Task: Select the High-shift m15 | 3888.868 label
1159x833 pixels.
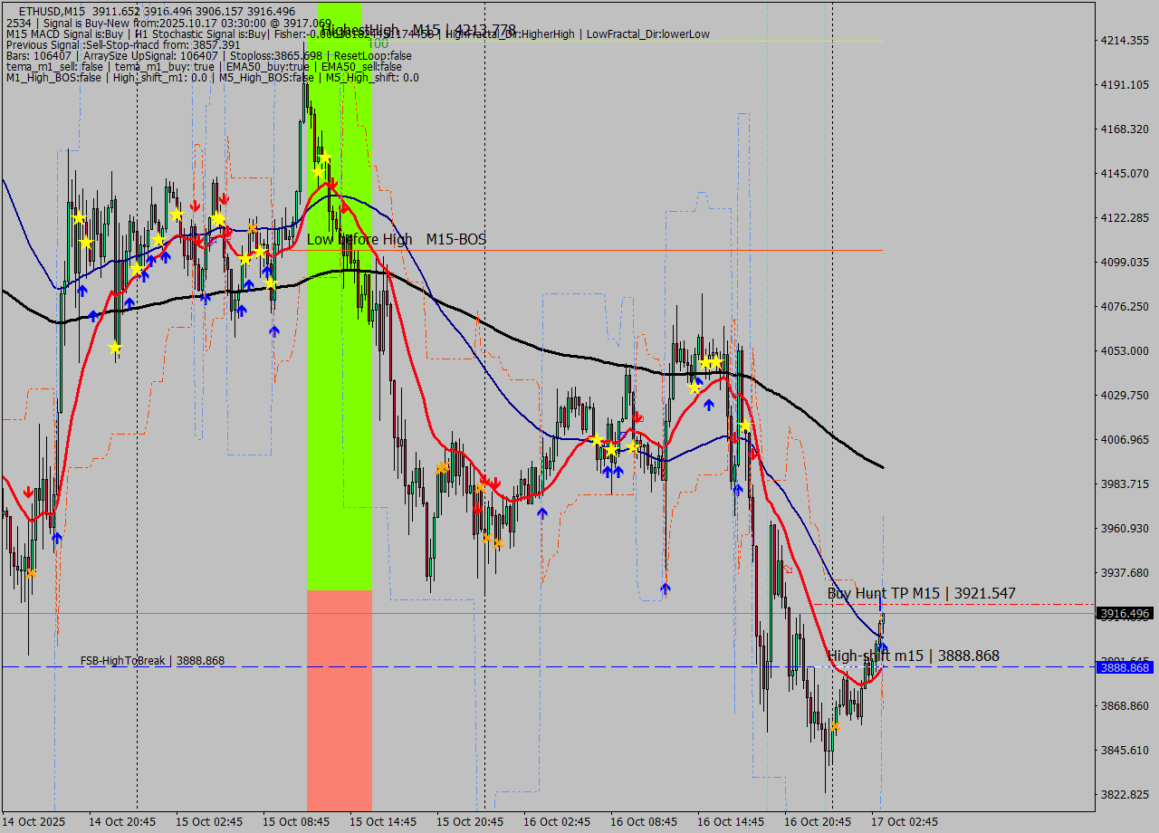Action: [x=915, y=655]
